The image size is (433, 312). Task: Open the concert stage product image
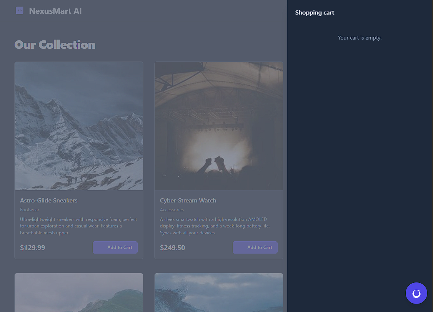pyautogui.click(x=218, y=126)
